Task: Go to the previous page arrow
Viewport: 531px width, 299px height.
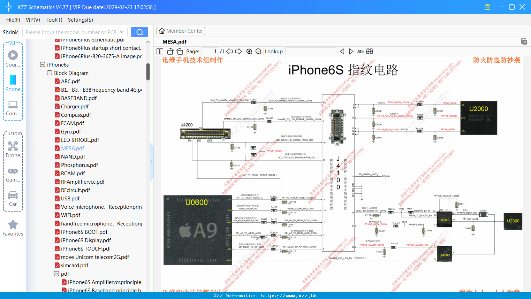Action: (229, 51)
